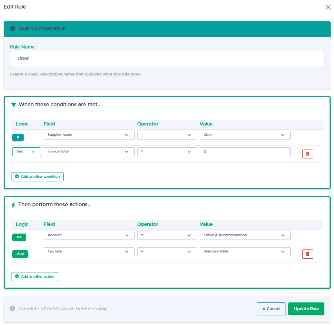Cancel editing the rule
Viewport: 334px width, 325px height.
[271, 309]
